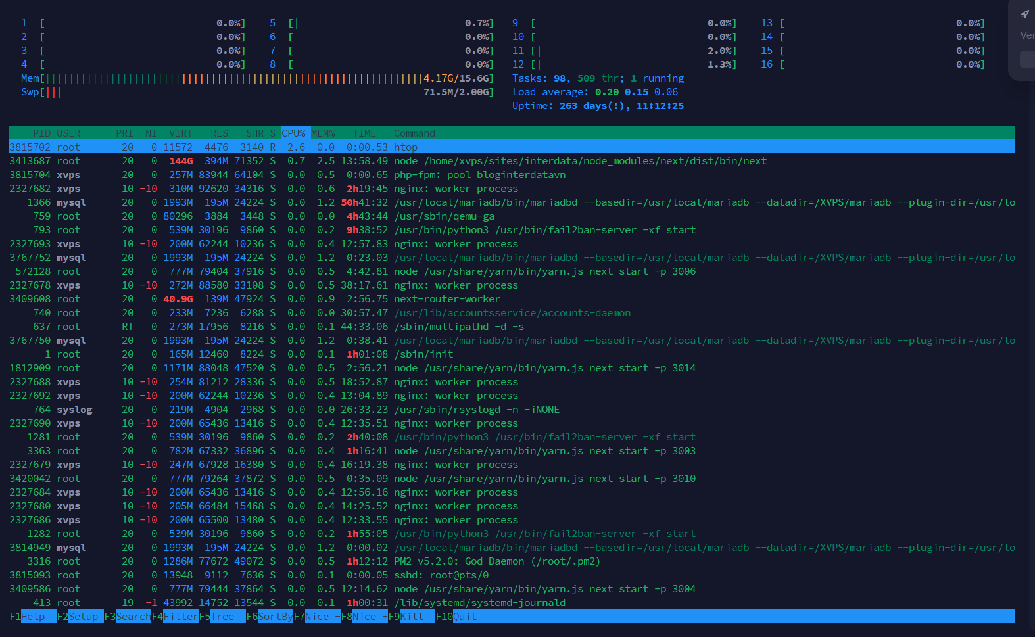Sort by the PID column header
Screen dimensions: 1035x637
[x=41, y=133]
